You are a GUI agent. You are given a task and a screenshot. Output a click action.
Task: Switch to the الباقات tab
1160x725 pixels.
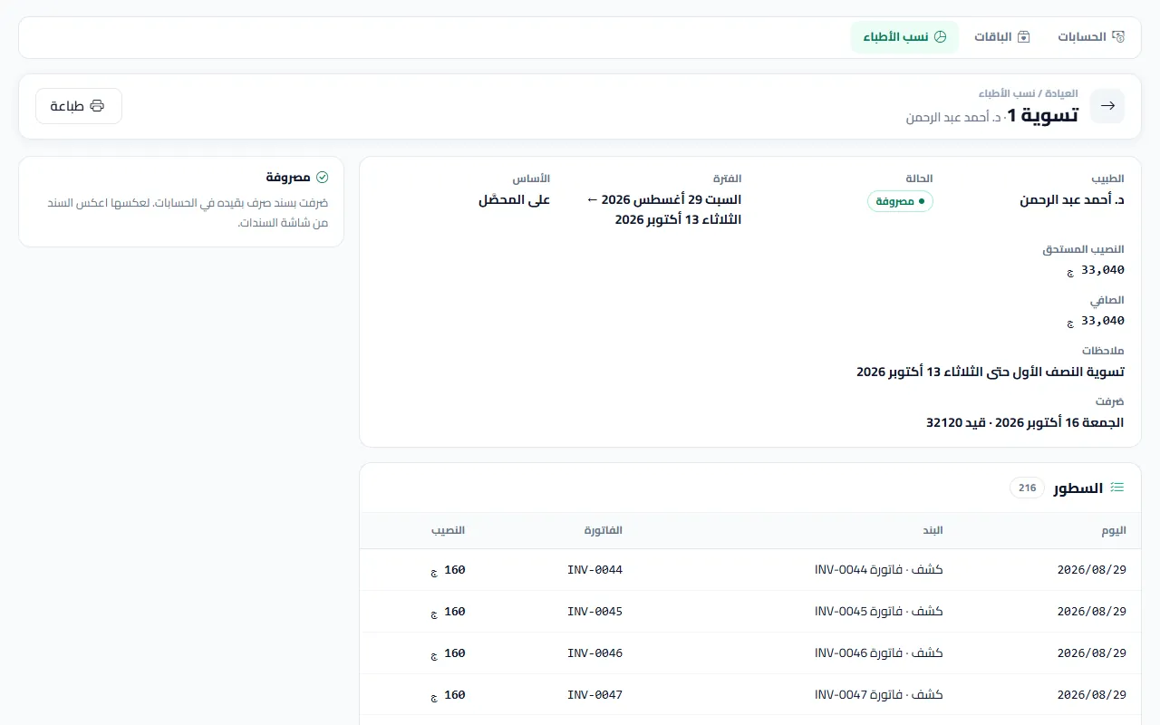click(x=1002, y=37)
